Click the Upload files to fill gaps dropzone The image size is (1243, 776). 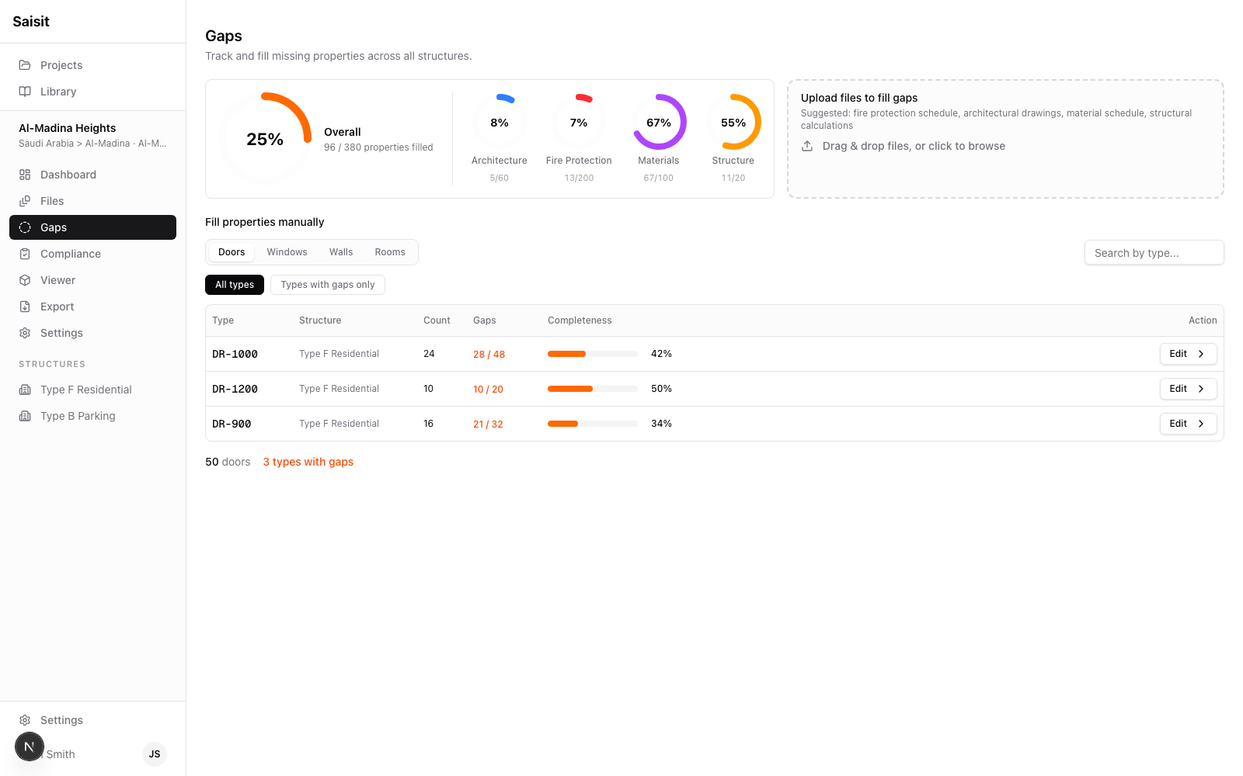pos(1005,139)
